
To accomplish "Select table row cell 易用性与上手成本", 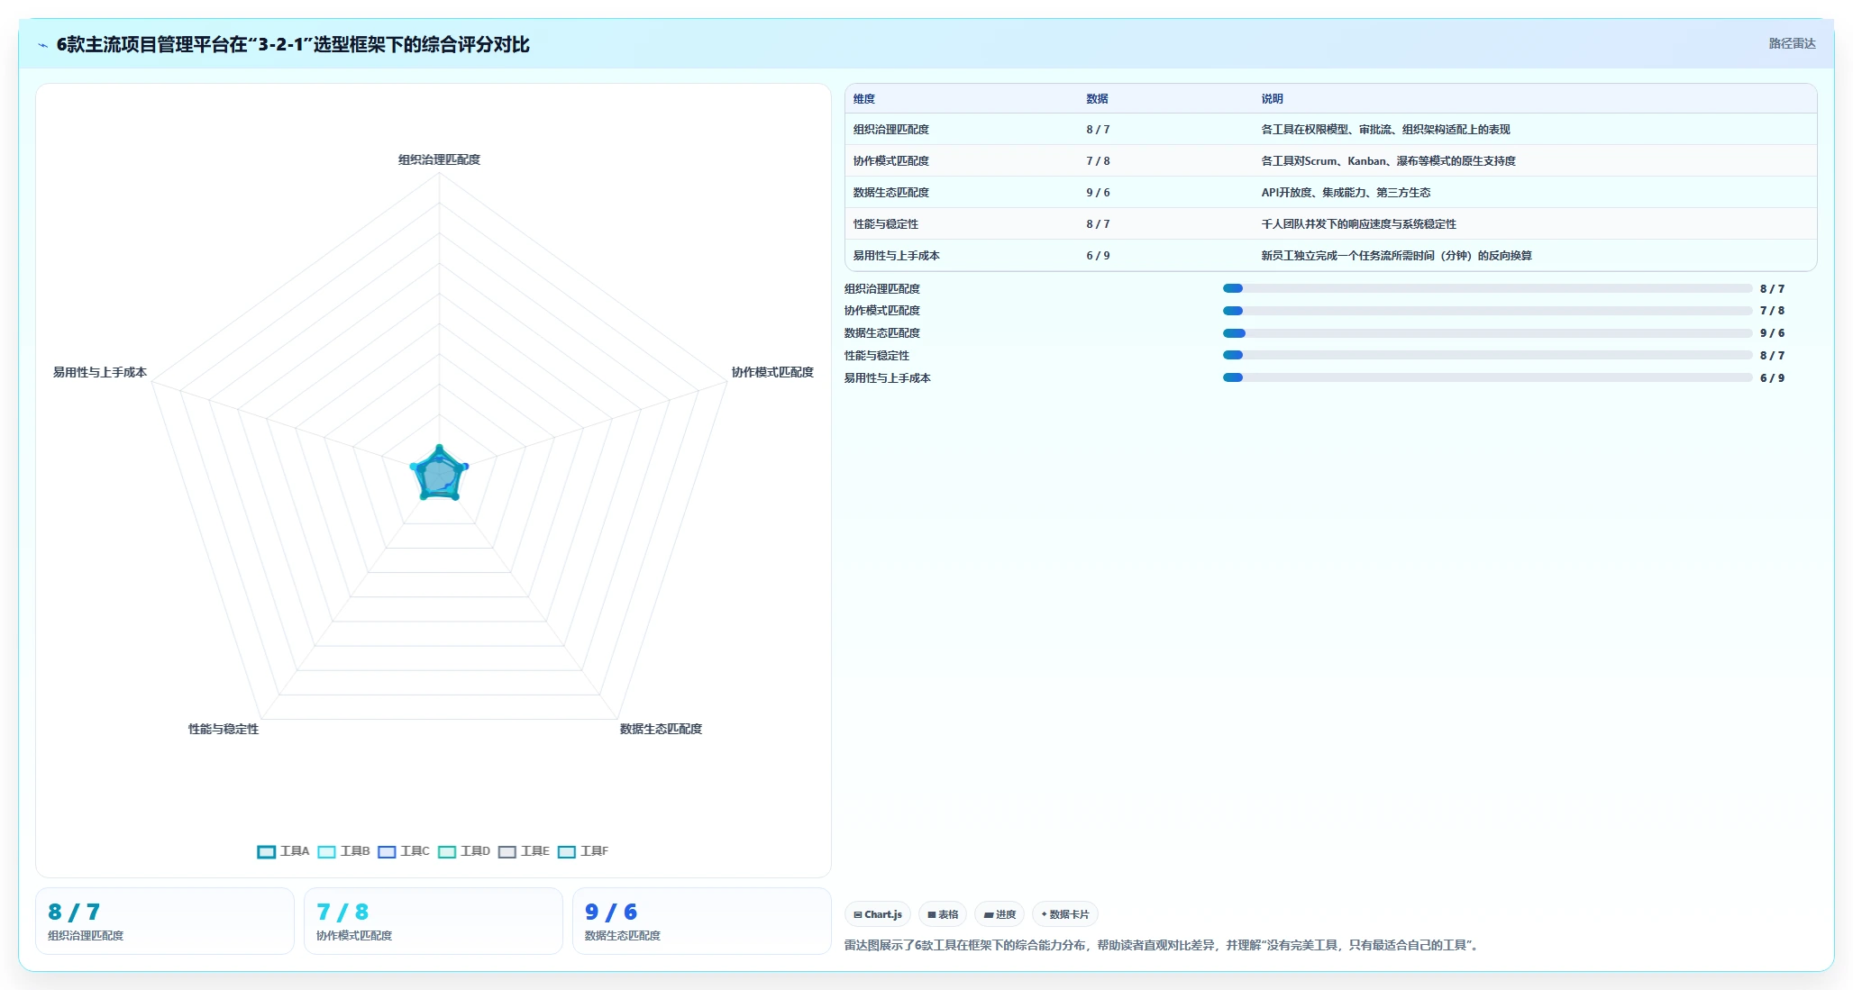I will click(897, 256).
